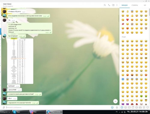
Task: Select the symbols heart emoji category icon
Action: 148,107
